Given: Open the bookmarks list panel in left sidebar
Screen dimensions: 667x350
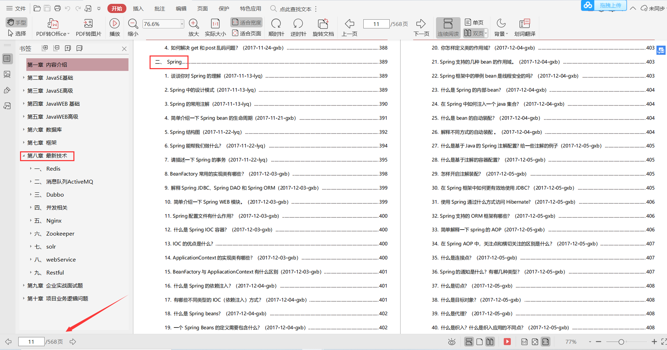Looking at the screenshot, I should [7, 59].
